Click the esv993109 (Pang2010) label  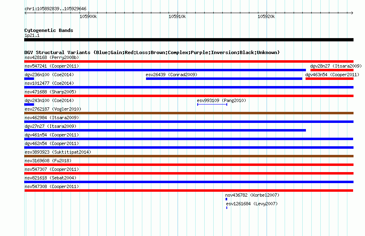pyautogui.click(x=221, y=100)
